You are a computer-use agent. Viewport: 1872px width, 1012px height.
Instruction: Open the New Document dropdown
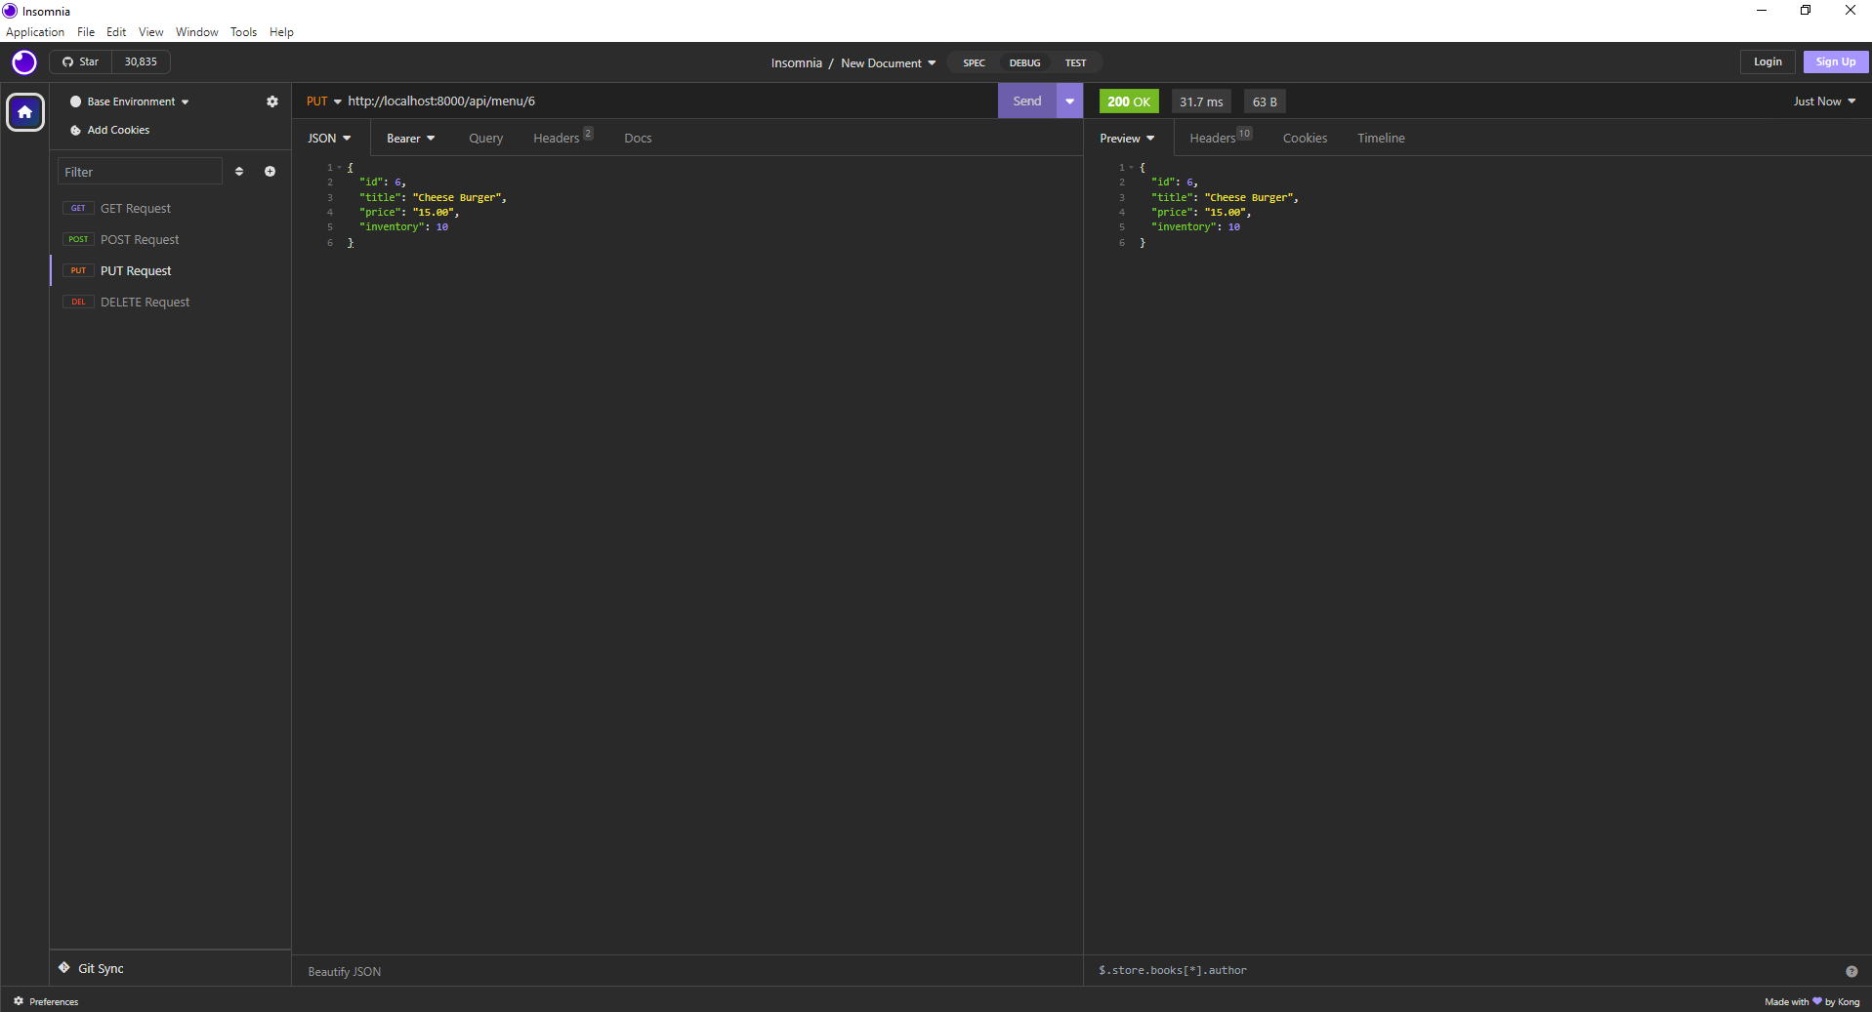(x=888, y=63)
